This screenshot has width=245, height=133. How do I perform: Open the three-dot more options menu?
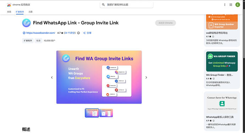tap(225, 5)
